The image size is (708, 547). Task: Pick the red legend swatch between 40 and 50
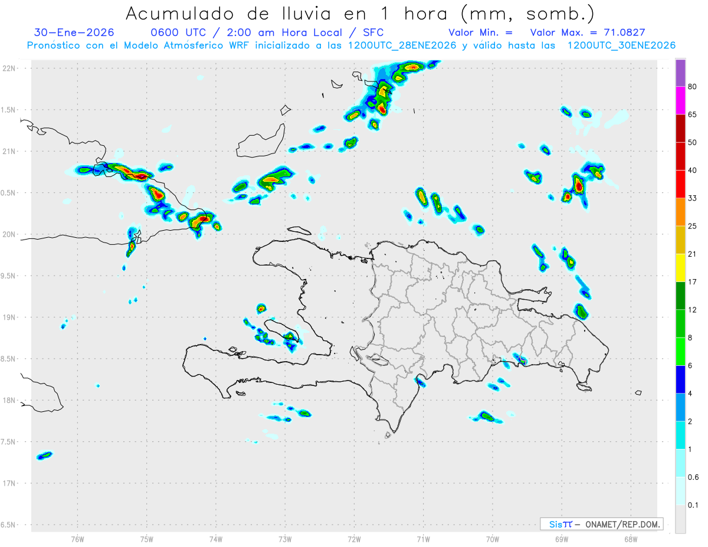pyautogui.click(x=680, y=156)
